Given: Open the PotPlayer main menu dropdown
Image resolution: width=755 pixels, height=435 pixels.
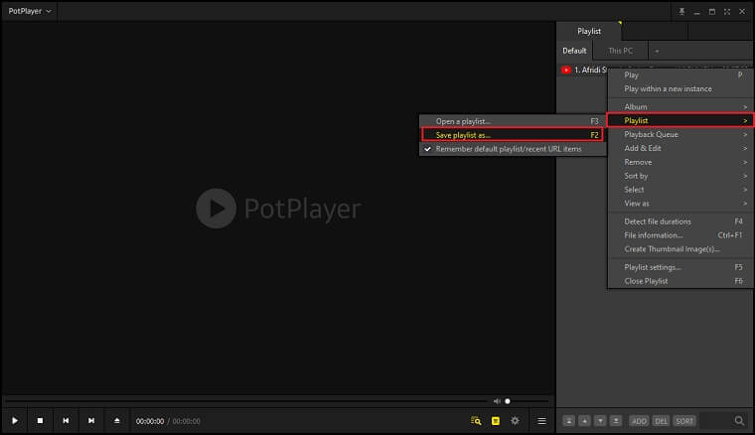Looking at the screenshot, I should click(x=30, y=11).
